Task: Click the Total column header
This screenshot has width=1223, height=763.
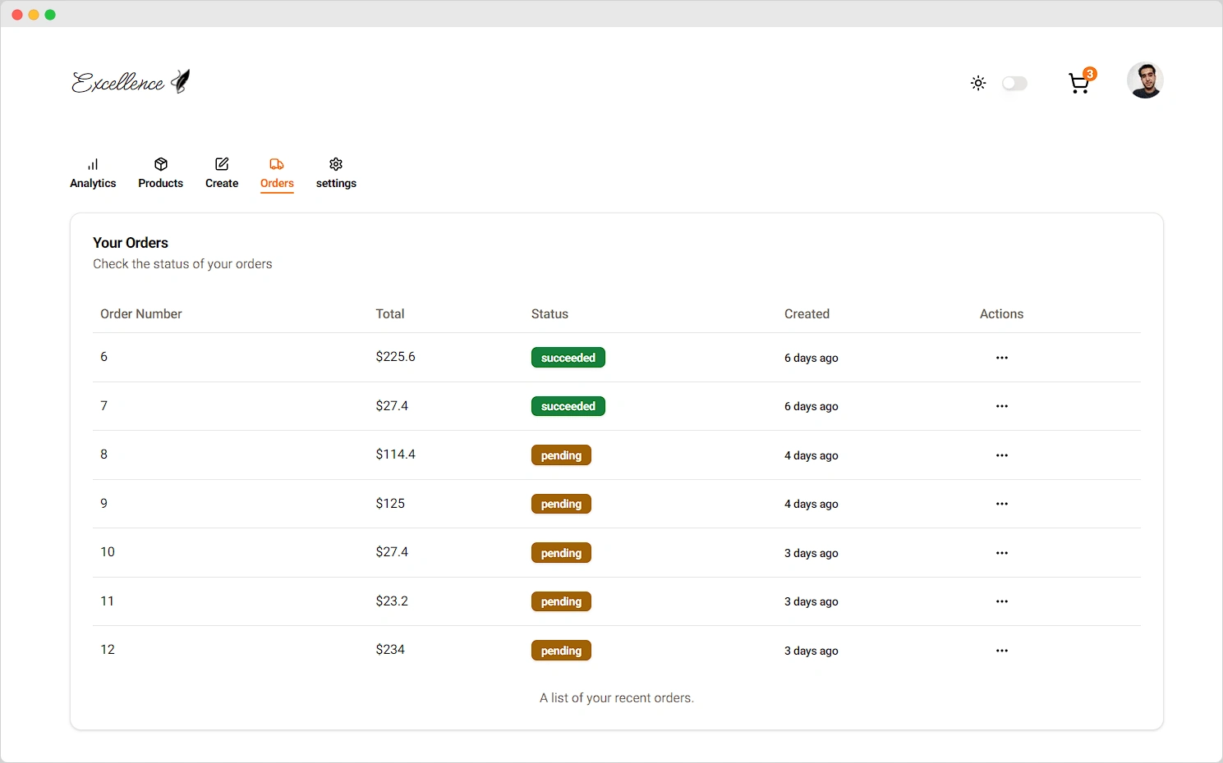Action: 390,314
